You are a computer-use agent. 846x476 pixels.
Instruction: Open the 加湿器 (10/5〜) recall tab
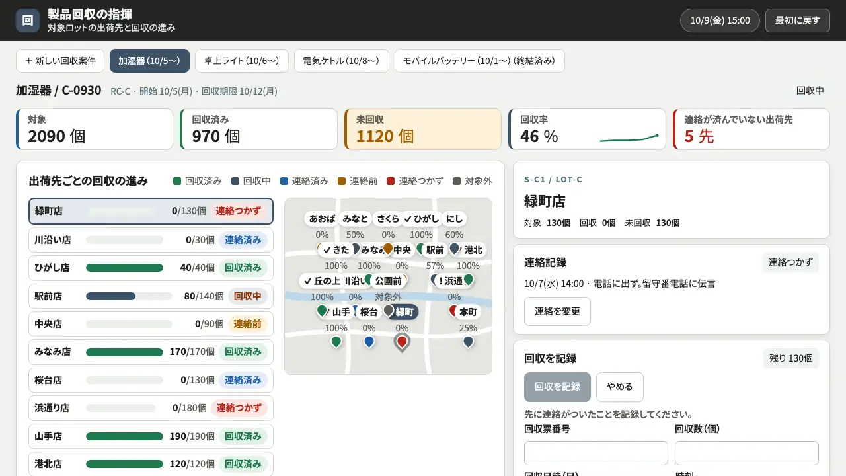pyautogui.click(x=149, y=61)
